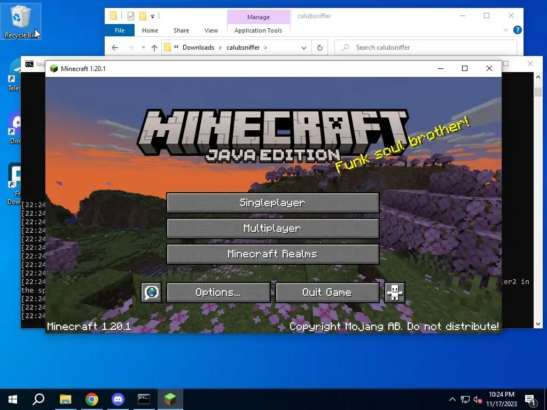The image size is (547, 410).
Task: Show hidden system tray icons
Action: (x=452, y=399)
